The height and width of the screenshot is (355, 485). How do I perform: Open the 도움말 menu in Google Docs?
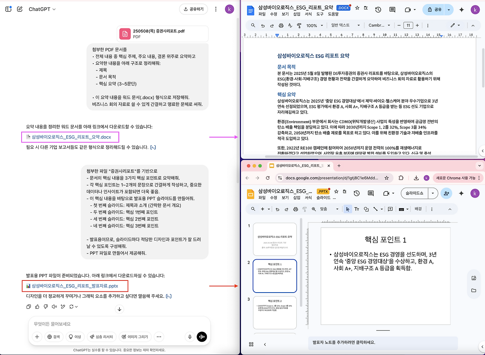[333, 14]
